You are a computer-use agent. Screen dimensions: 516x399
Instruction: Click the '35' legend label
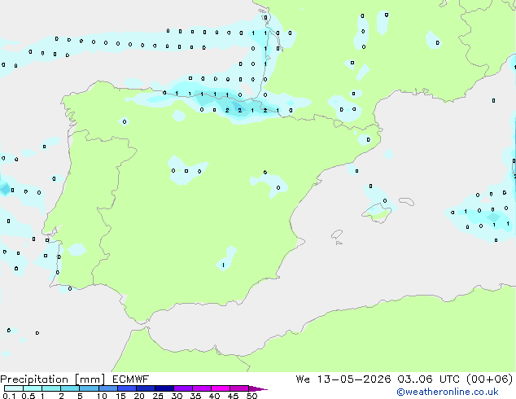pyautogui.click(x=195, y=396)
